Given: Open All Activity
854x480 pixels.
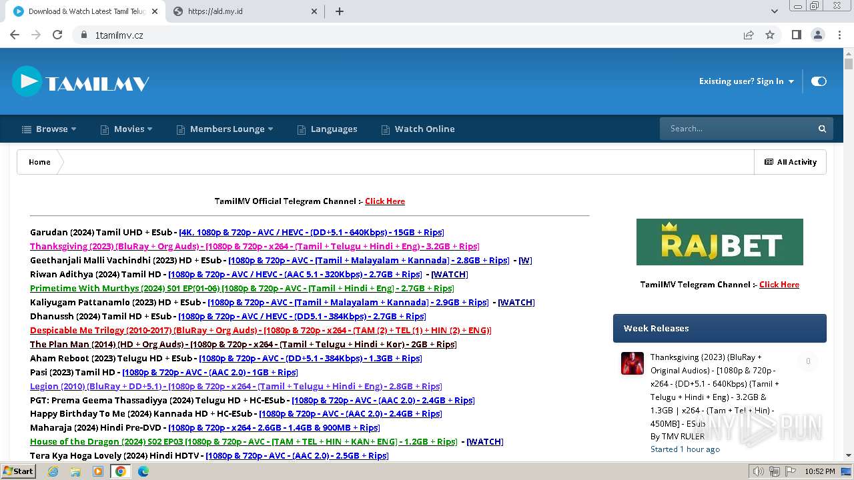Looking at the screenshot, I should [x=791, y=162].
